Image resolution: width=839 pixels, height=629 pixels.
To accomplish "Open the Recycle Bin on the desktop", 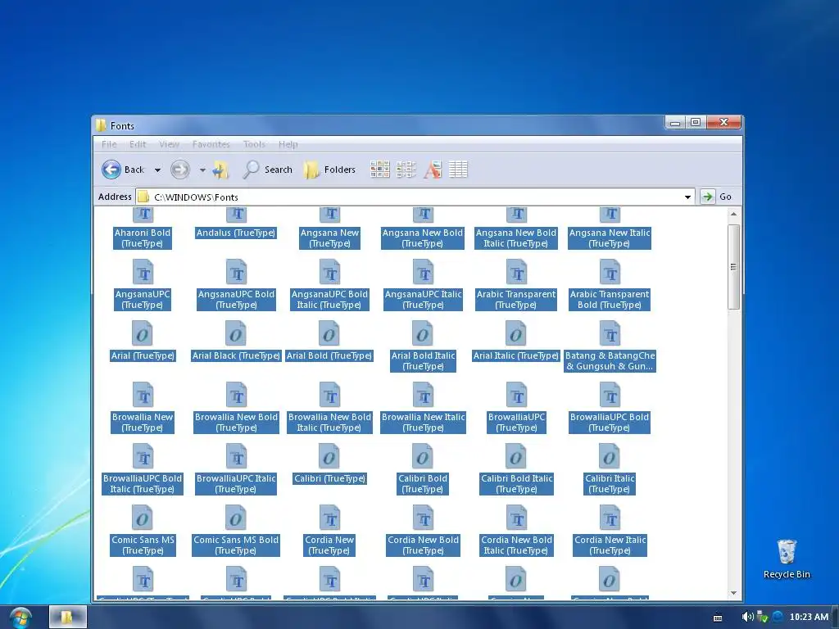I will point(787,559).
